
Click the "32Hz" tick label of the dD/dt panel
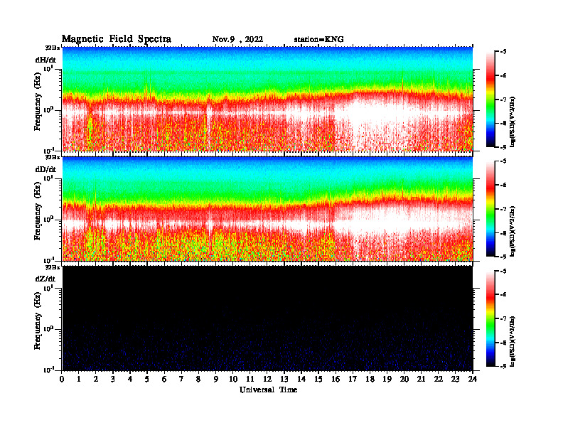[53, 157]
